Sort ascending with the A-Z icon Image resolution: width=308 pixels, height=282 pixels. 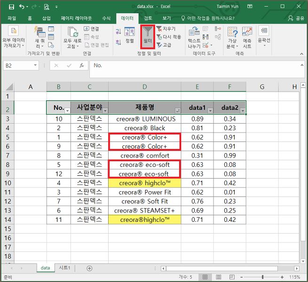point(118,31)
